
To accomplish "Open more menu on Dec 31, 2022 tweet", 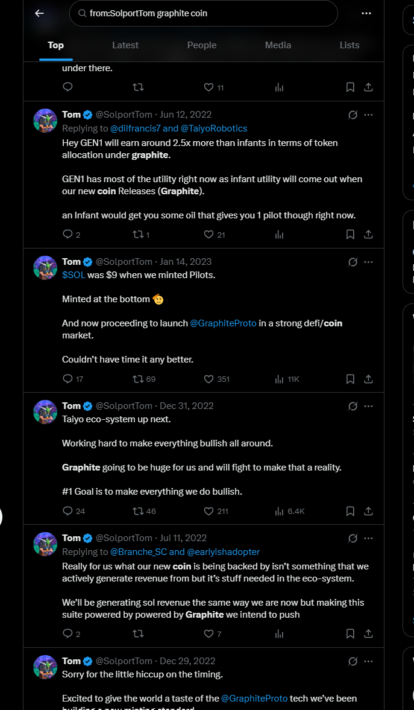I will (369, 406).
